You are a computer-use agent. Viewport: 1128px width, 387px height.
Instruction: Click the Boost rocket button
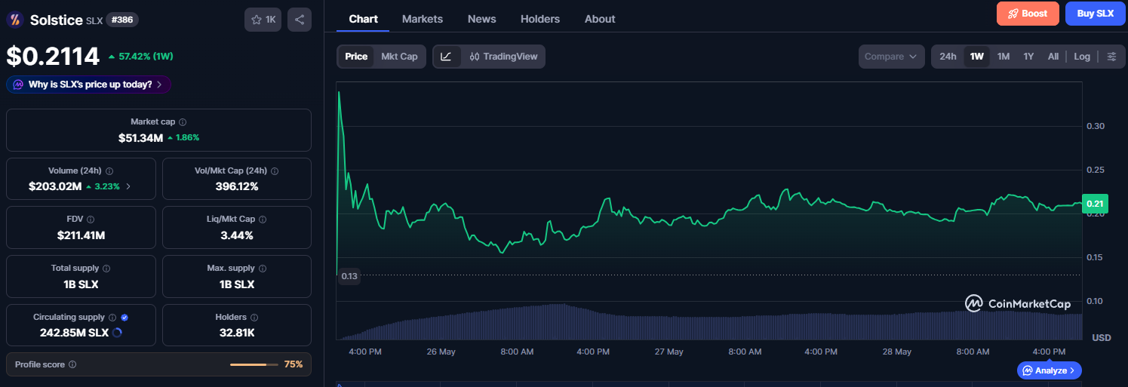point(1028,14)
